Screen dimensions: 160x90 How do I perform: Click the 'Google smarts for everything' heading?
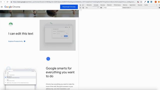tap(60, 72)
